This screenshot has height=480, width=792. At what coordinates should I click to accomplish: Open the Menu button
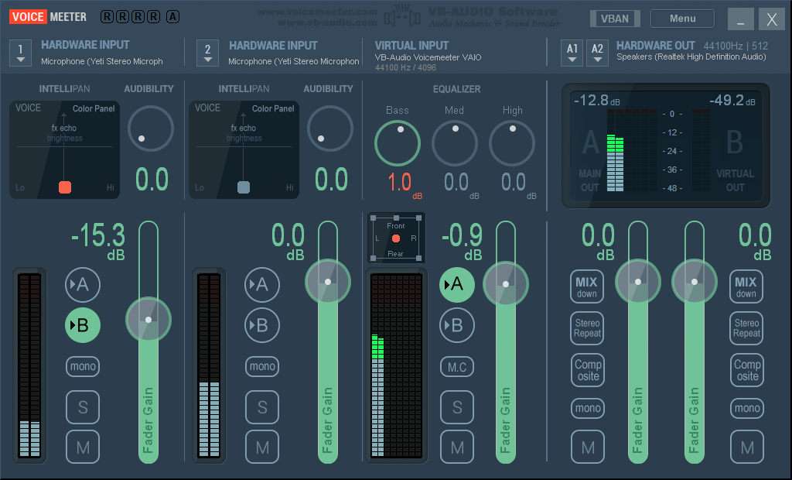click(682, 19)
